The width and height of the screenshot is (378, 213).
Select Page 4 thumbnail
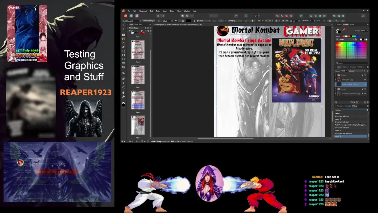coord(138,100)
